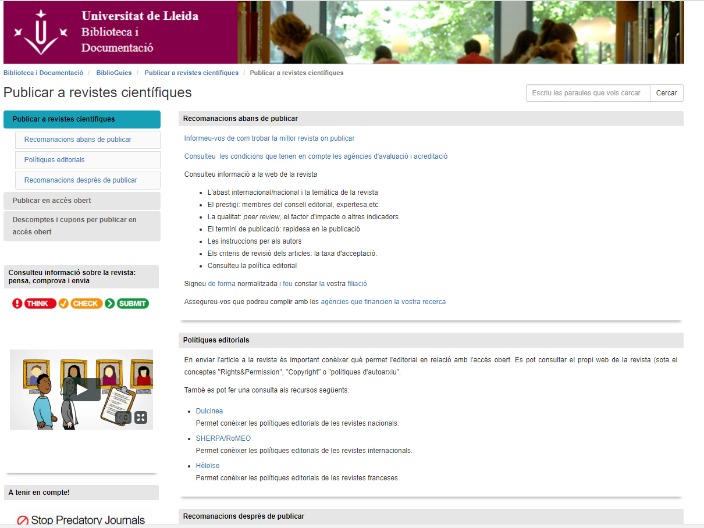Play the embedded video
Image resolution: width=704 pixels, height=528 pixels.
(x=86, y=390)
